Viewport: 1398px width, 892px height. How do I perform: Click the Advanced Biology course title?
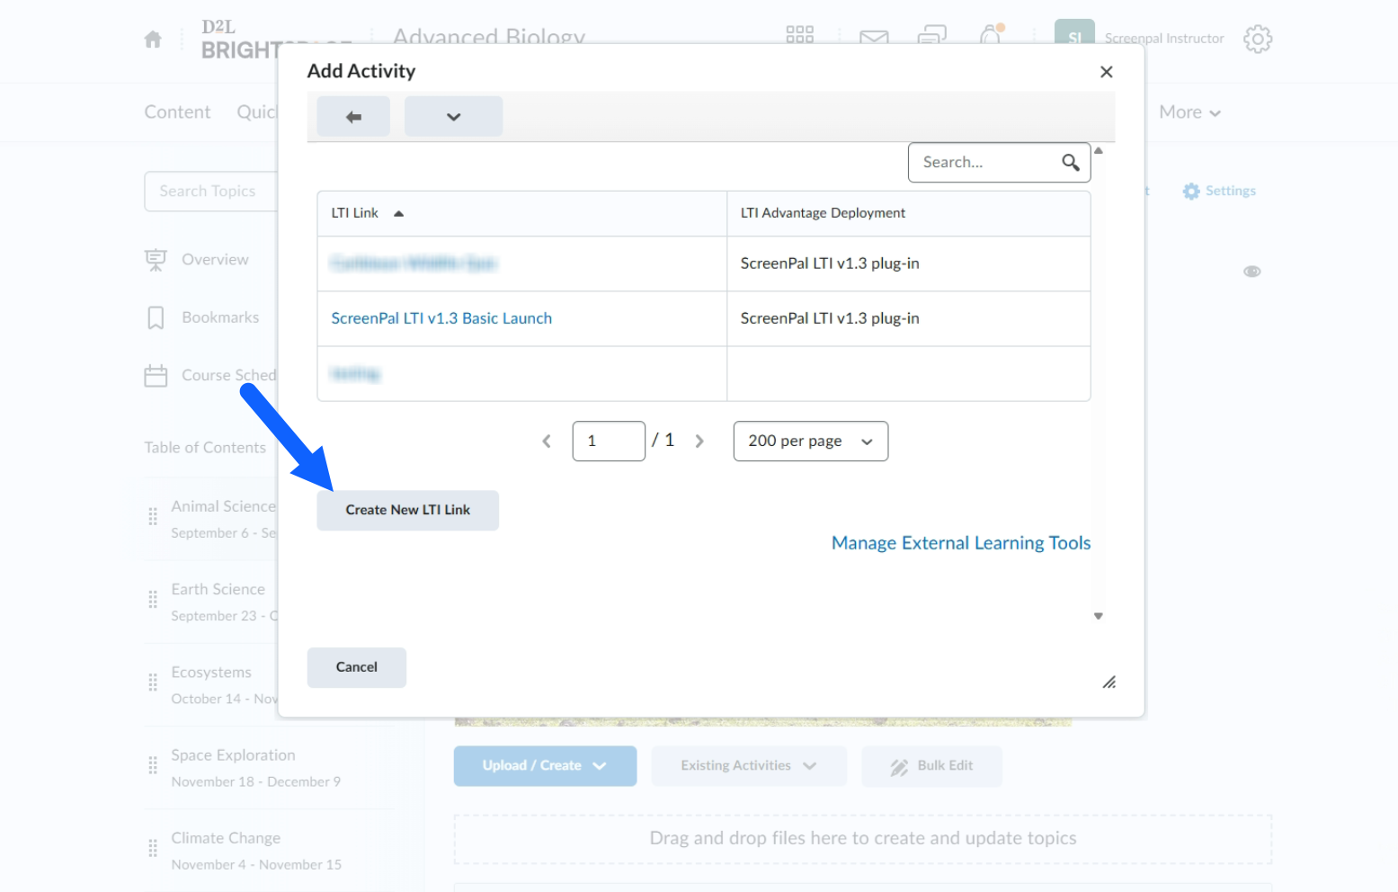point(489,35)
